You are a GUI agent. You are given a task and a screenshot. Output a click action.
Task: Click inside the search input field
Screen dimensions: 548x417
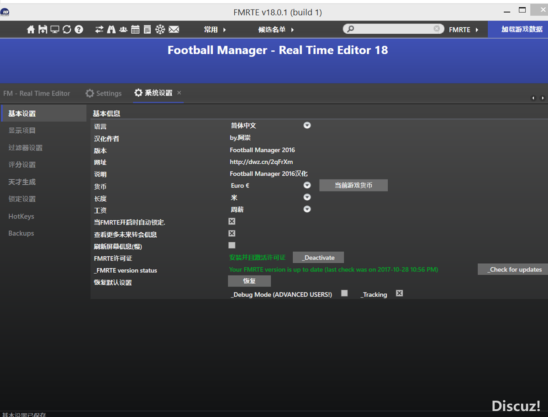[394, 29]
